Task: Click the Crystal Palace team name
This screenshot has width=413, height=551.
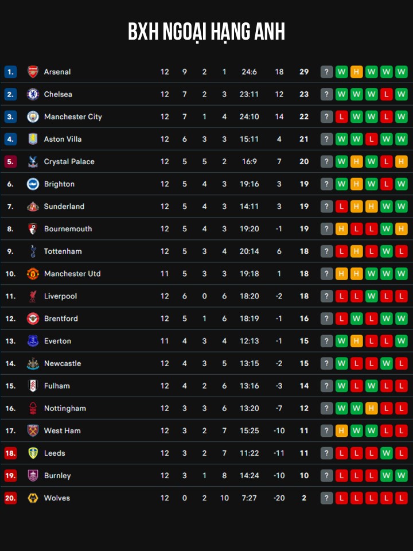Action: click(x=69, y=161)
